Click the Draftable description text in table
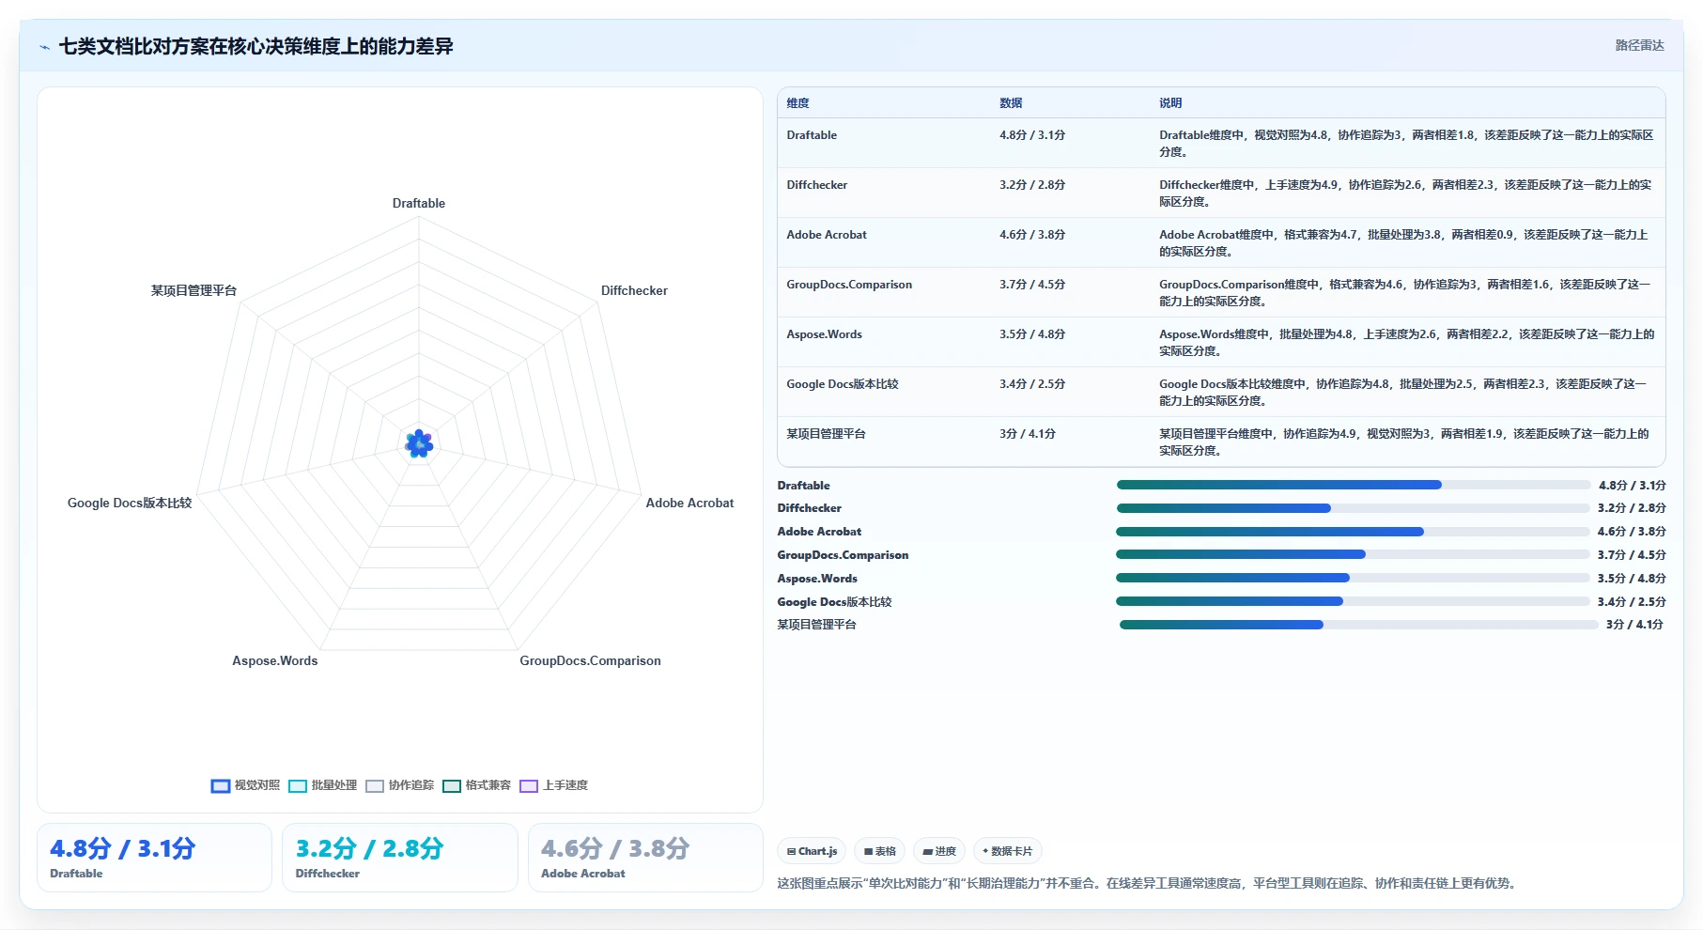Image resolution: width=1703 pixels, height=930 pixels. click(1406, 143)
